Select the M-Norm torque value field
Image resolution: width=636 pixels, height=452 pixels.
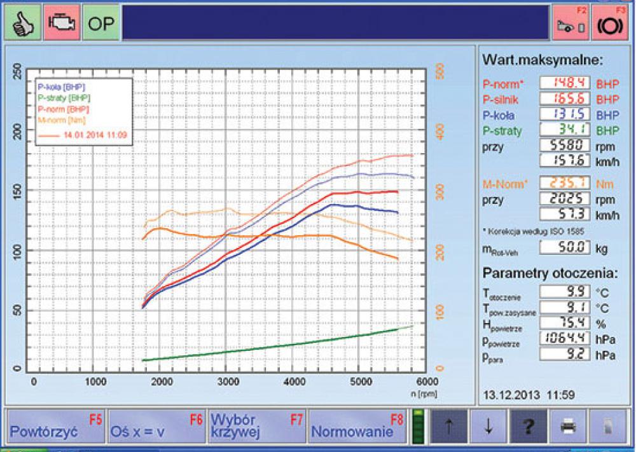pos(565,183)
